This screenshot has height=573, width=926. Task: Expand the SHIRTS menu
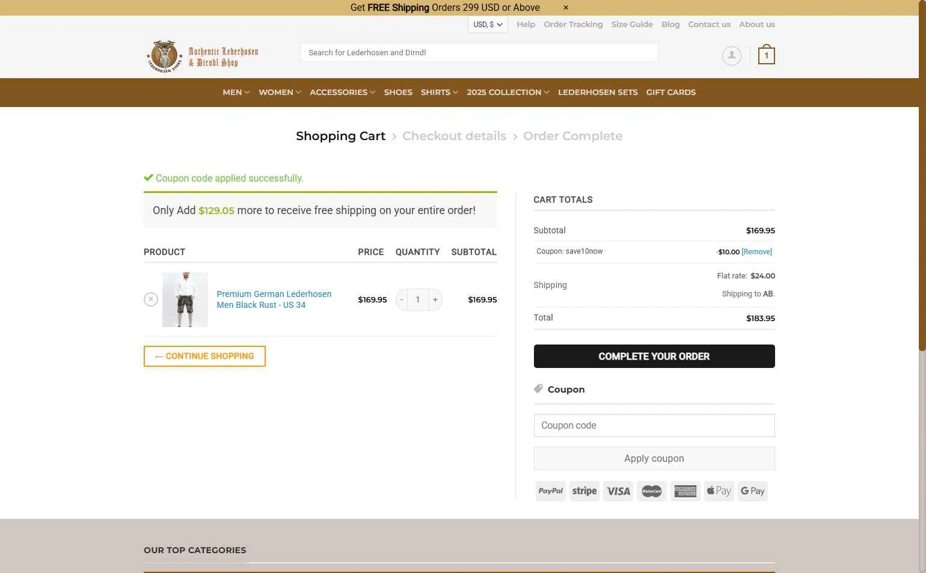[439, 93]
